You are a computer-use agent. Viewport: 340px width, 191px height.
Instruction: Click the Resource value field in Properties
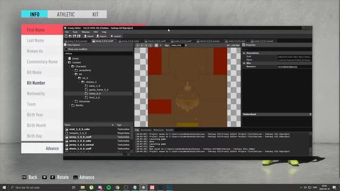click(x=294, y=67)
